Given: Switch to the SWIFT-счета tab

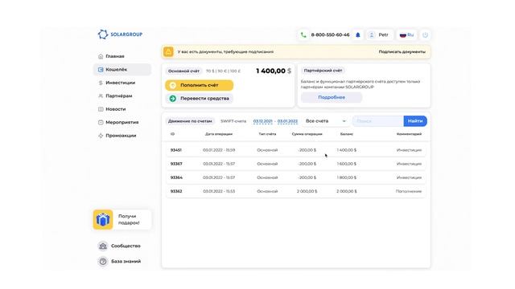Looking at the screenshot, I should 233,121.
